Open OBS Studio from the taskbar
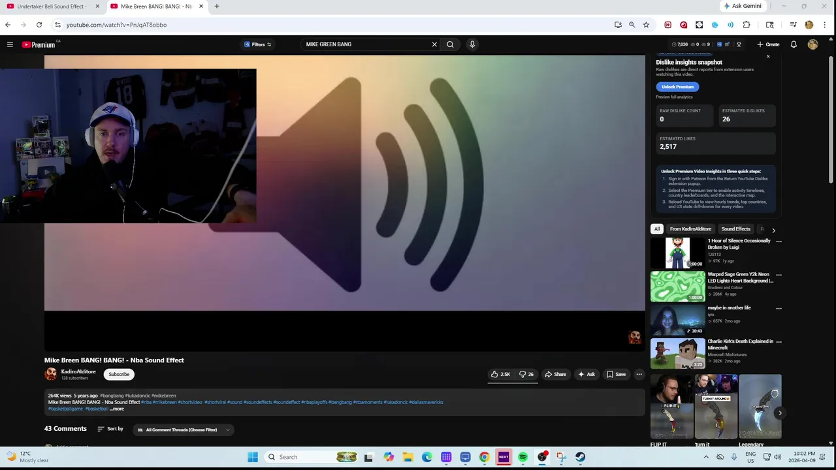 542,457
